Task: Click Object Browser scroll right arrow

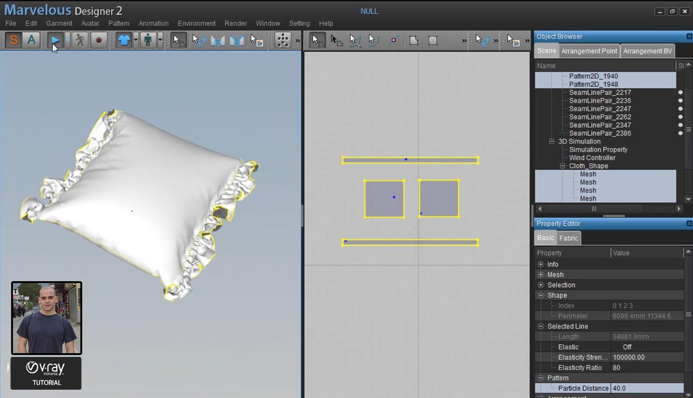Action: point(679,209)
